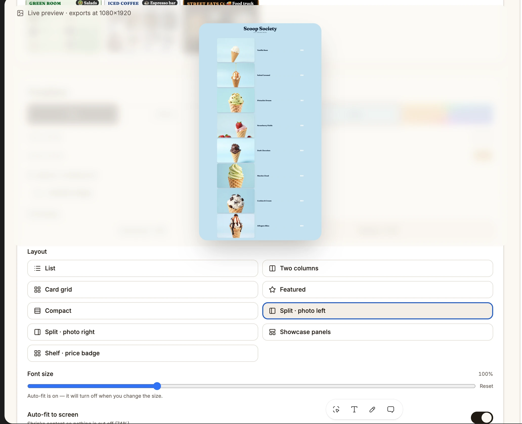Click the 100% font size value

coord(486,374)
